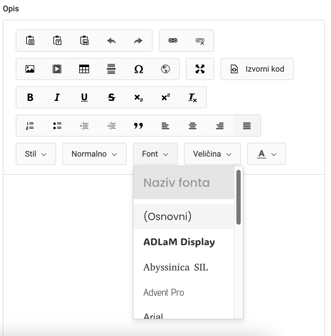This screenshot has height=336, width=331.
Task: Remove formatting from the text
Action: pyautogui.click(x=193, y=97)
